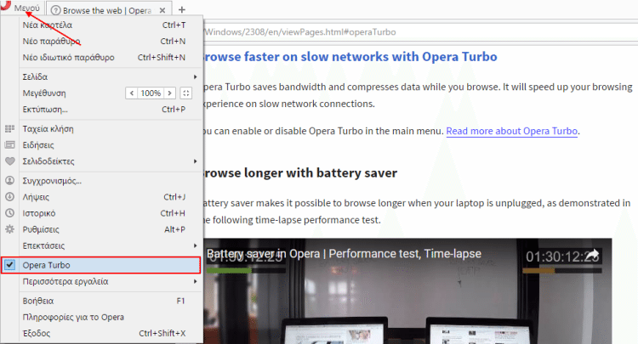Close the Browse the web tab
Image resolution: width=638 pixels, height=344 pixels.
click(162, 10)
